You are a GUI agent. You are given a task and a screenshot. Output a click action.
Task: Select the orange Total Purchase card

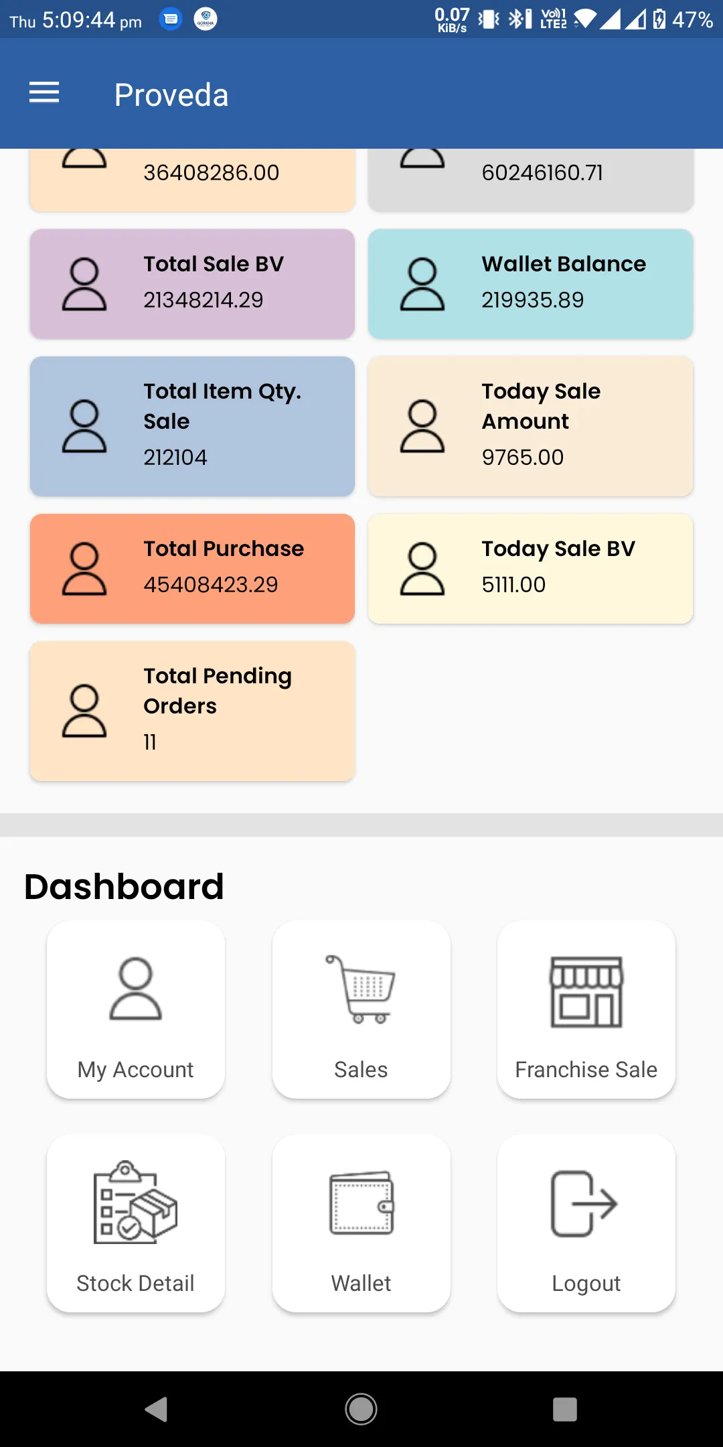192,569
